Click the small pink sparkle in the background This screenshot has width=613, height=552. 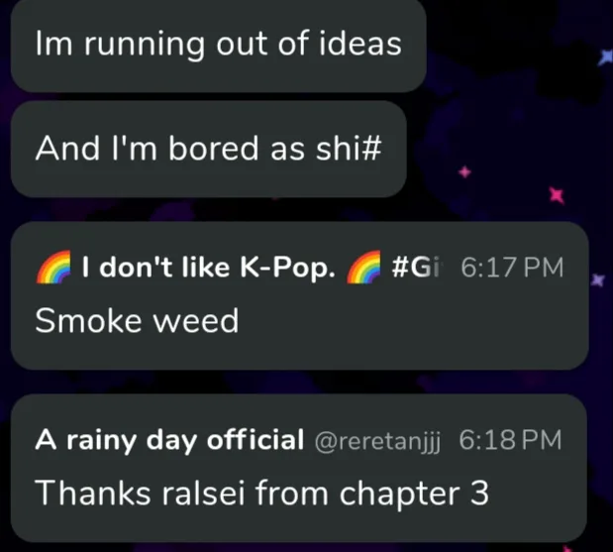[x=464, y=171]
